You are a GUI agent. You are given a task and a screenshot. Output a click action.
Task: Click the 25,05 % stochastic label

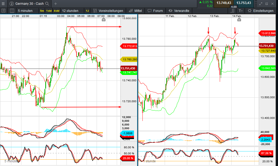click(127, 158)
